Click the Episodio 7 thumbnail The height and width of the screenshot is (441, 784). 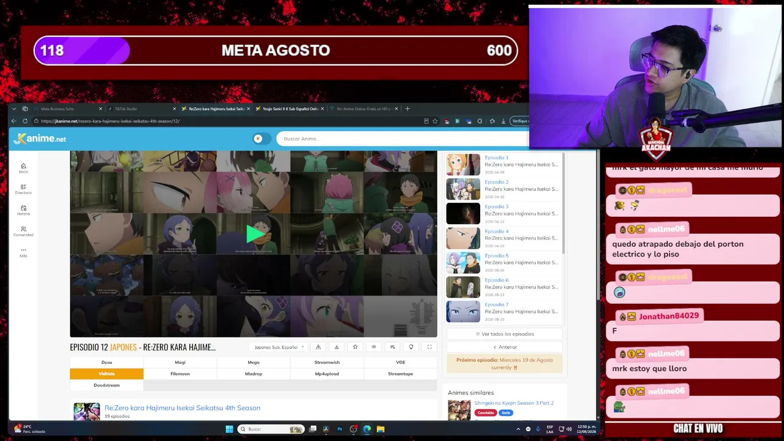[x=463, y=311]
